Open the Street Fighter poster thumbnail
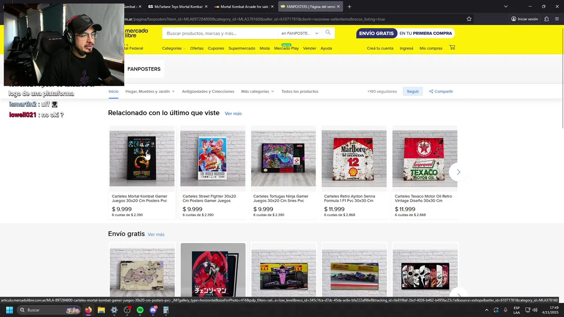The height and width of the screenshot is (317, 564). click(213, 158)
